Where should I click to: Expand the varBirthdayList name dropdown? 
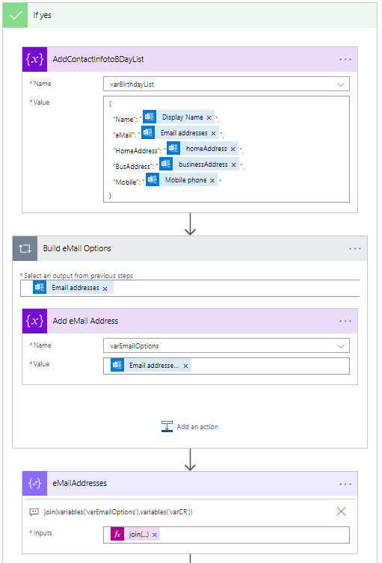tap(340, 84)
